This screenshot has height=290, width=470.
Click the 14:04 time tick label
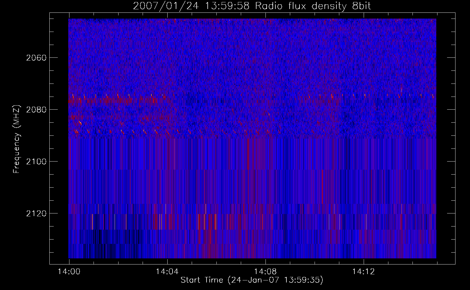(x=167, y=271)
